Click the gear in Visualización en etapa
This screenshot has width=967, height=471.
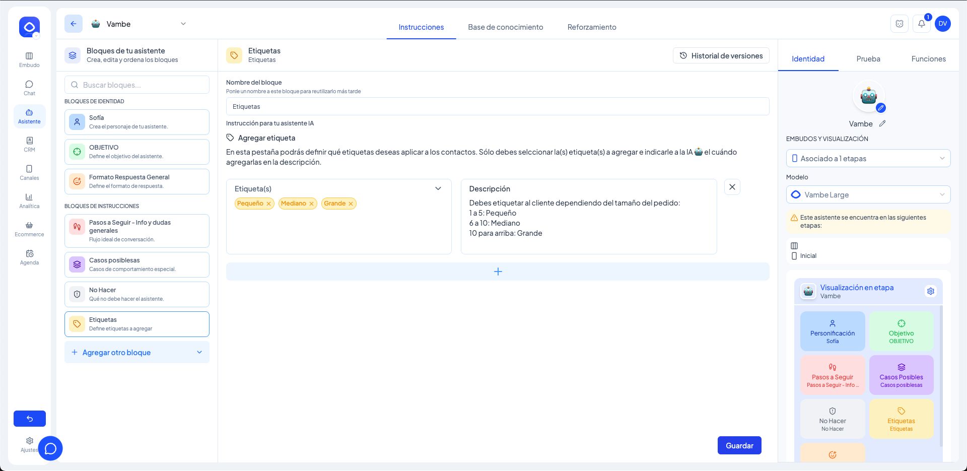click(930, 291)
